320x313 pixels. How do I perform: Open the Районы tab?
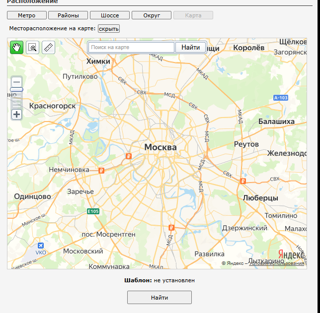68,15
